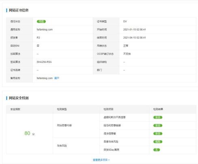Screen dimensions: 198x164
Task: Click the revocation status value 正常
Action: (126, 46)
